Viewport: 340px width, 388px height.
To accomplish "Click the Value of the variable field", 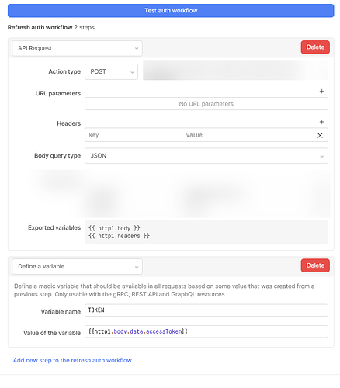I will [x=206, y=331].
